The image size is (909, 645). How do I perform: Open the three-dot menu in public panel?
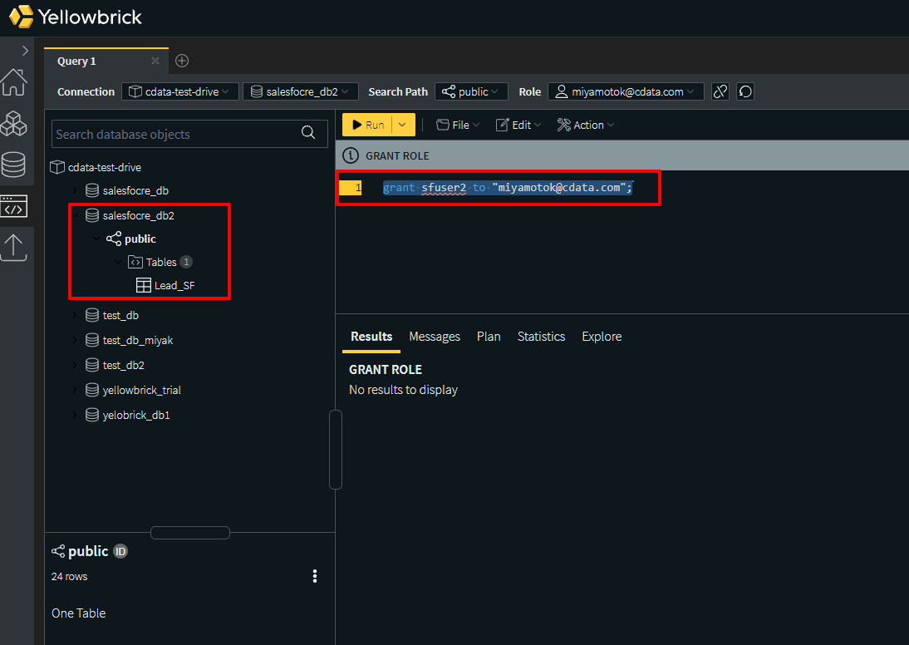tap(315, 576)
